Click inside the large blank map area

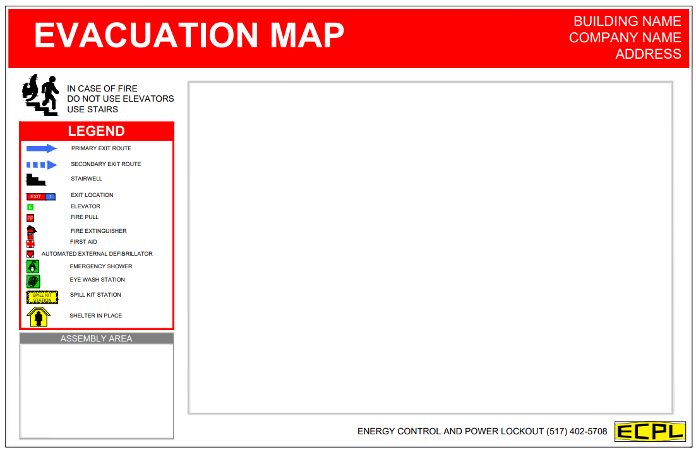point(430,247)
